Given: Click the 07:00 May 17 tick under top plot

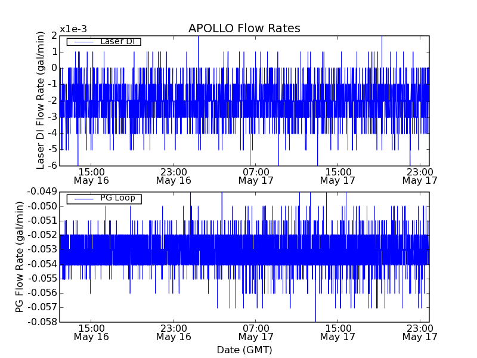Looking at the screenshot, I should pyautogui.click(x=255, y=175).
